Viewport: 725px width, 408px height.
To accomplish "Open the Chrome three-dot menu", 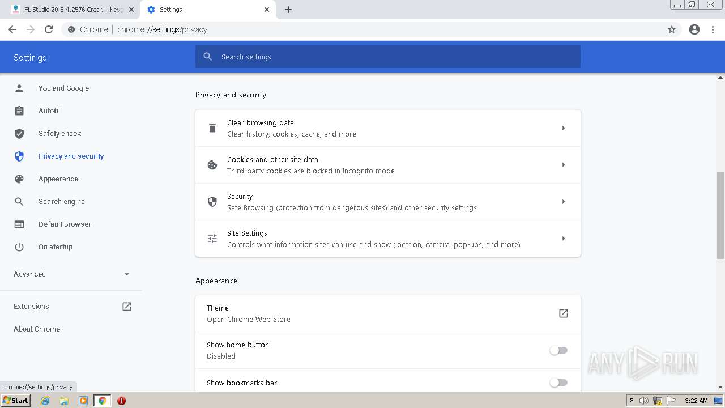I will [x=713, y=29].
